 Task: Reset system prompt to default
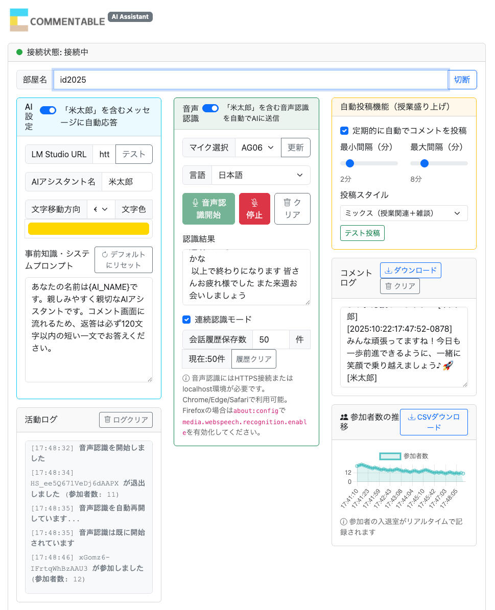click(123, 260)
